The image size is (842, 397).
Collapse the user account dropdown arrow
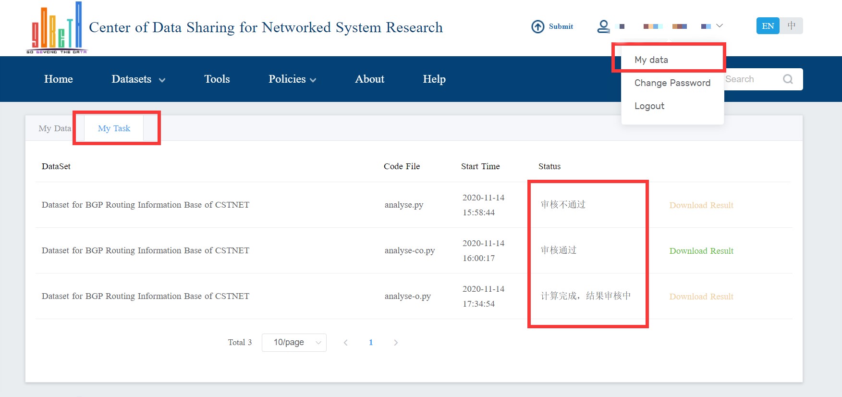(720, 26)
